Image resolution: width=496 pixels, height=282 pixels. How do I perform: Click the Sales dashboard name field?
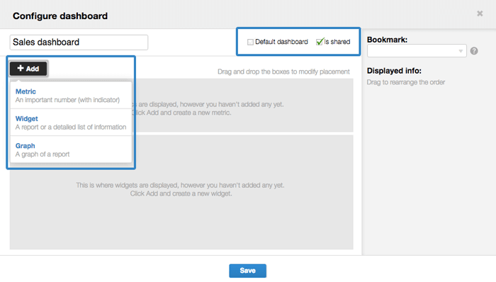coord(79,43)
